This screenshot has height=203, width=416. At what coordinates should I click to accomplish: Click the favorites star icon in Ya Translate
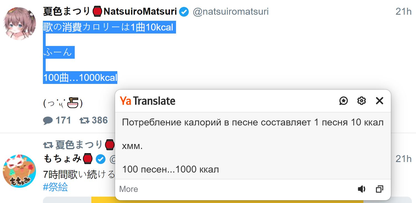coord(343,101)
